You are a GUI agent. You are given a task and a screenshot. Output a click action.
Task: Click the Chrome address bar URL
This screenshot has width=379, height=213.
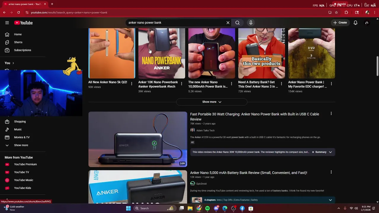69,12
